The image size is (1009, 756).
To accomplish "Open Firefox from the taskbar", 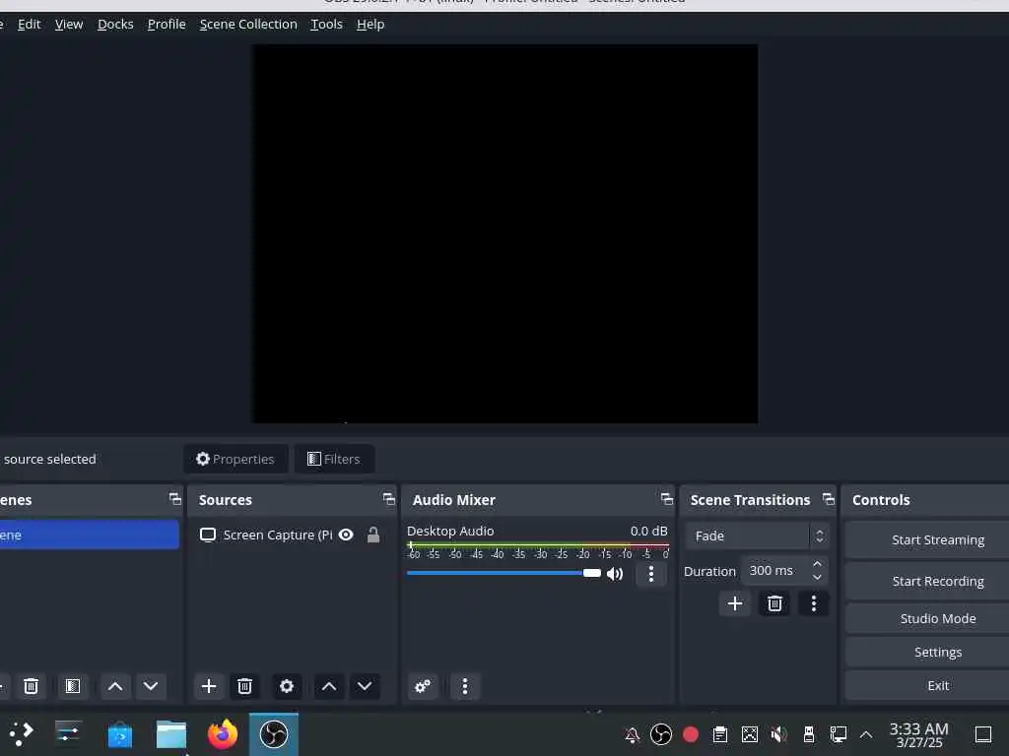I will tap(223, 734).
